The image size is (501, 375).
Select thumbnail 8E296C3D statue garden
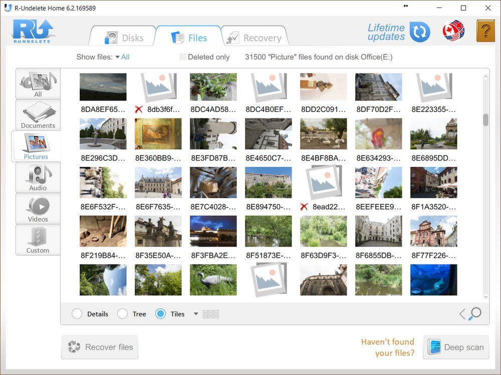point(103,133)
